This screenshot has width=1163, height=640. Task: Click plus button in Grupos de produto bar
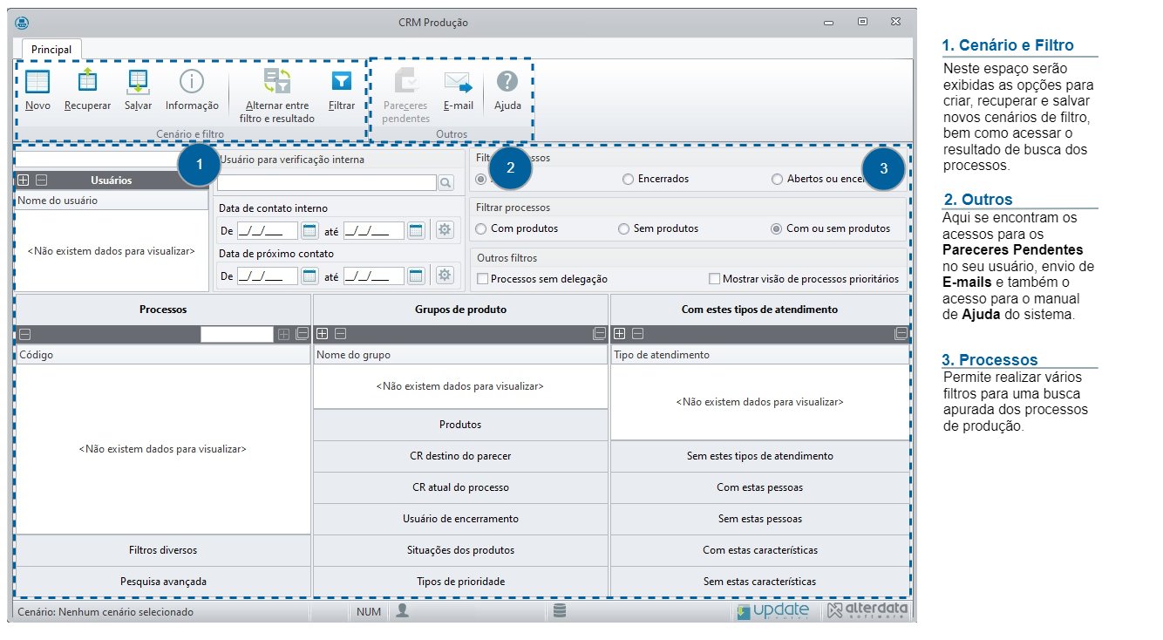(x=323, y=334)
